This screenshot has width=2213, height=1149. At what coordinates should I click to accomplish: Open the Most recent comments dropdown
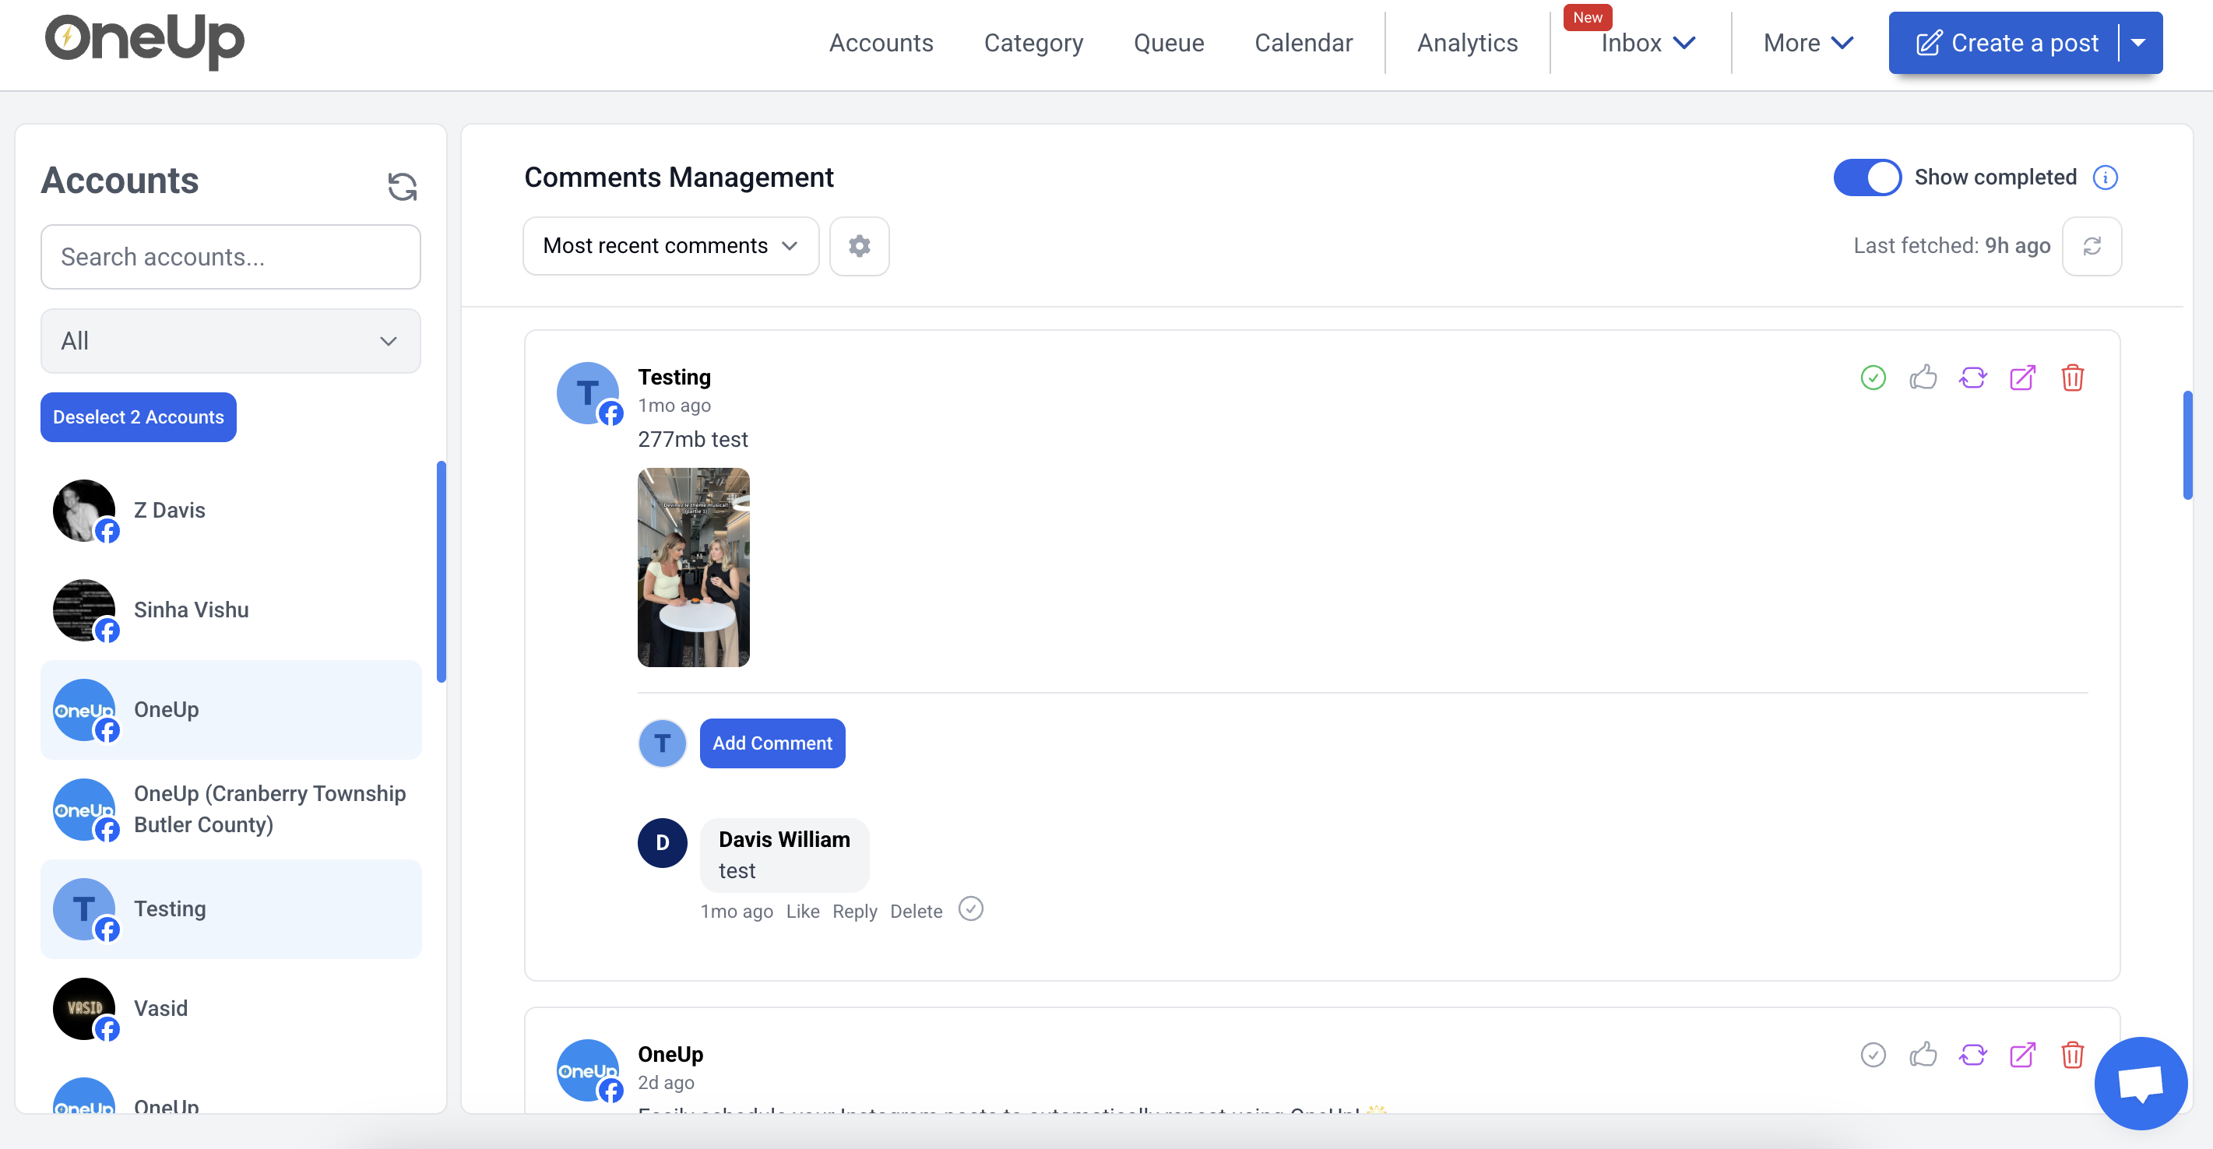[x=670, y=245]
